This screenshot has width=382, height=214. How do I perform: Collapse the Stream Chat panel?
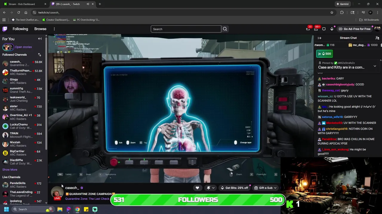pos(319,38)
